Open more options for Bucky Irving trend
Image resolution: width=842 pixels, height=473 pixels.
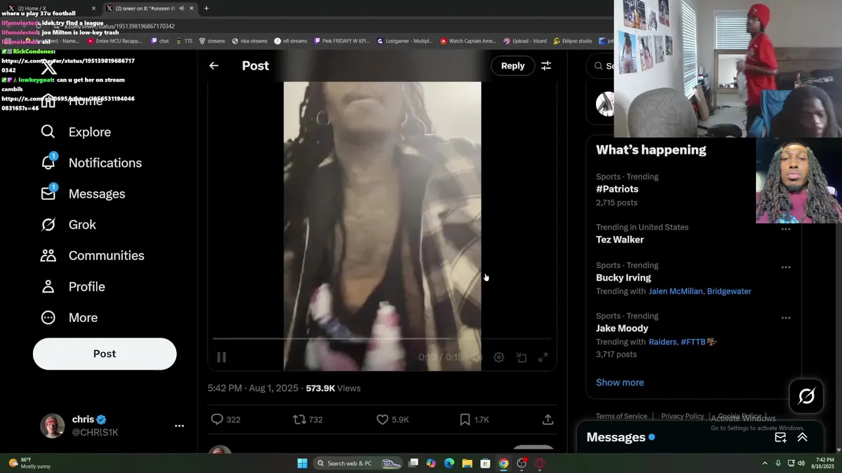coord(785,267)
